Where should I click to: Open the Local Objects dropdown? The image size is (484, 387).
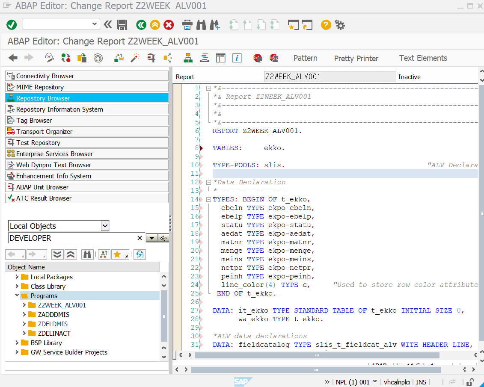pos(105,226)
